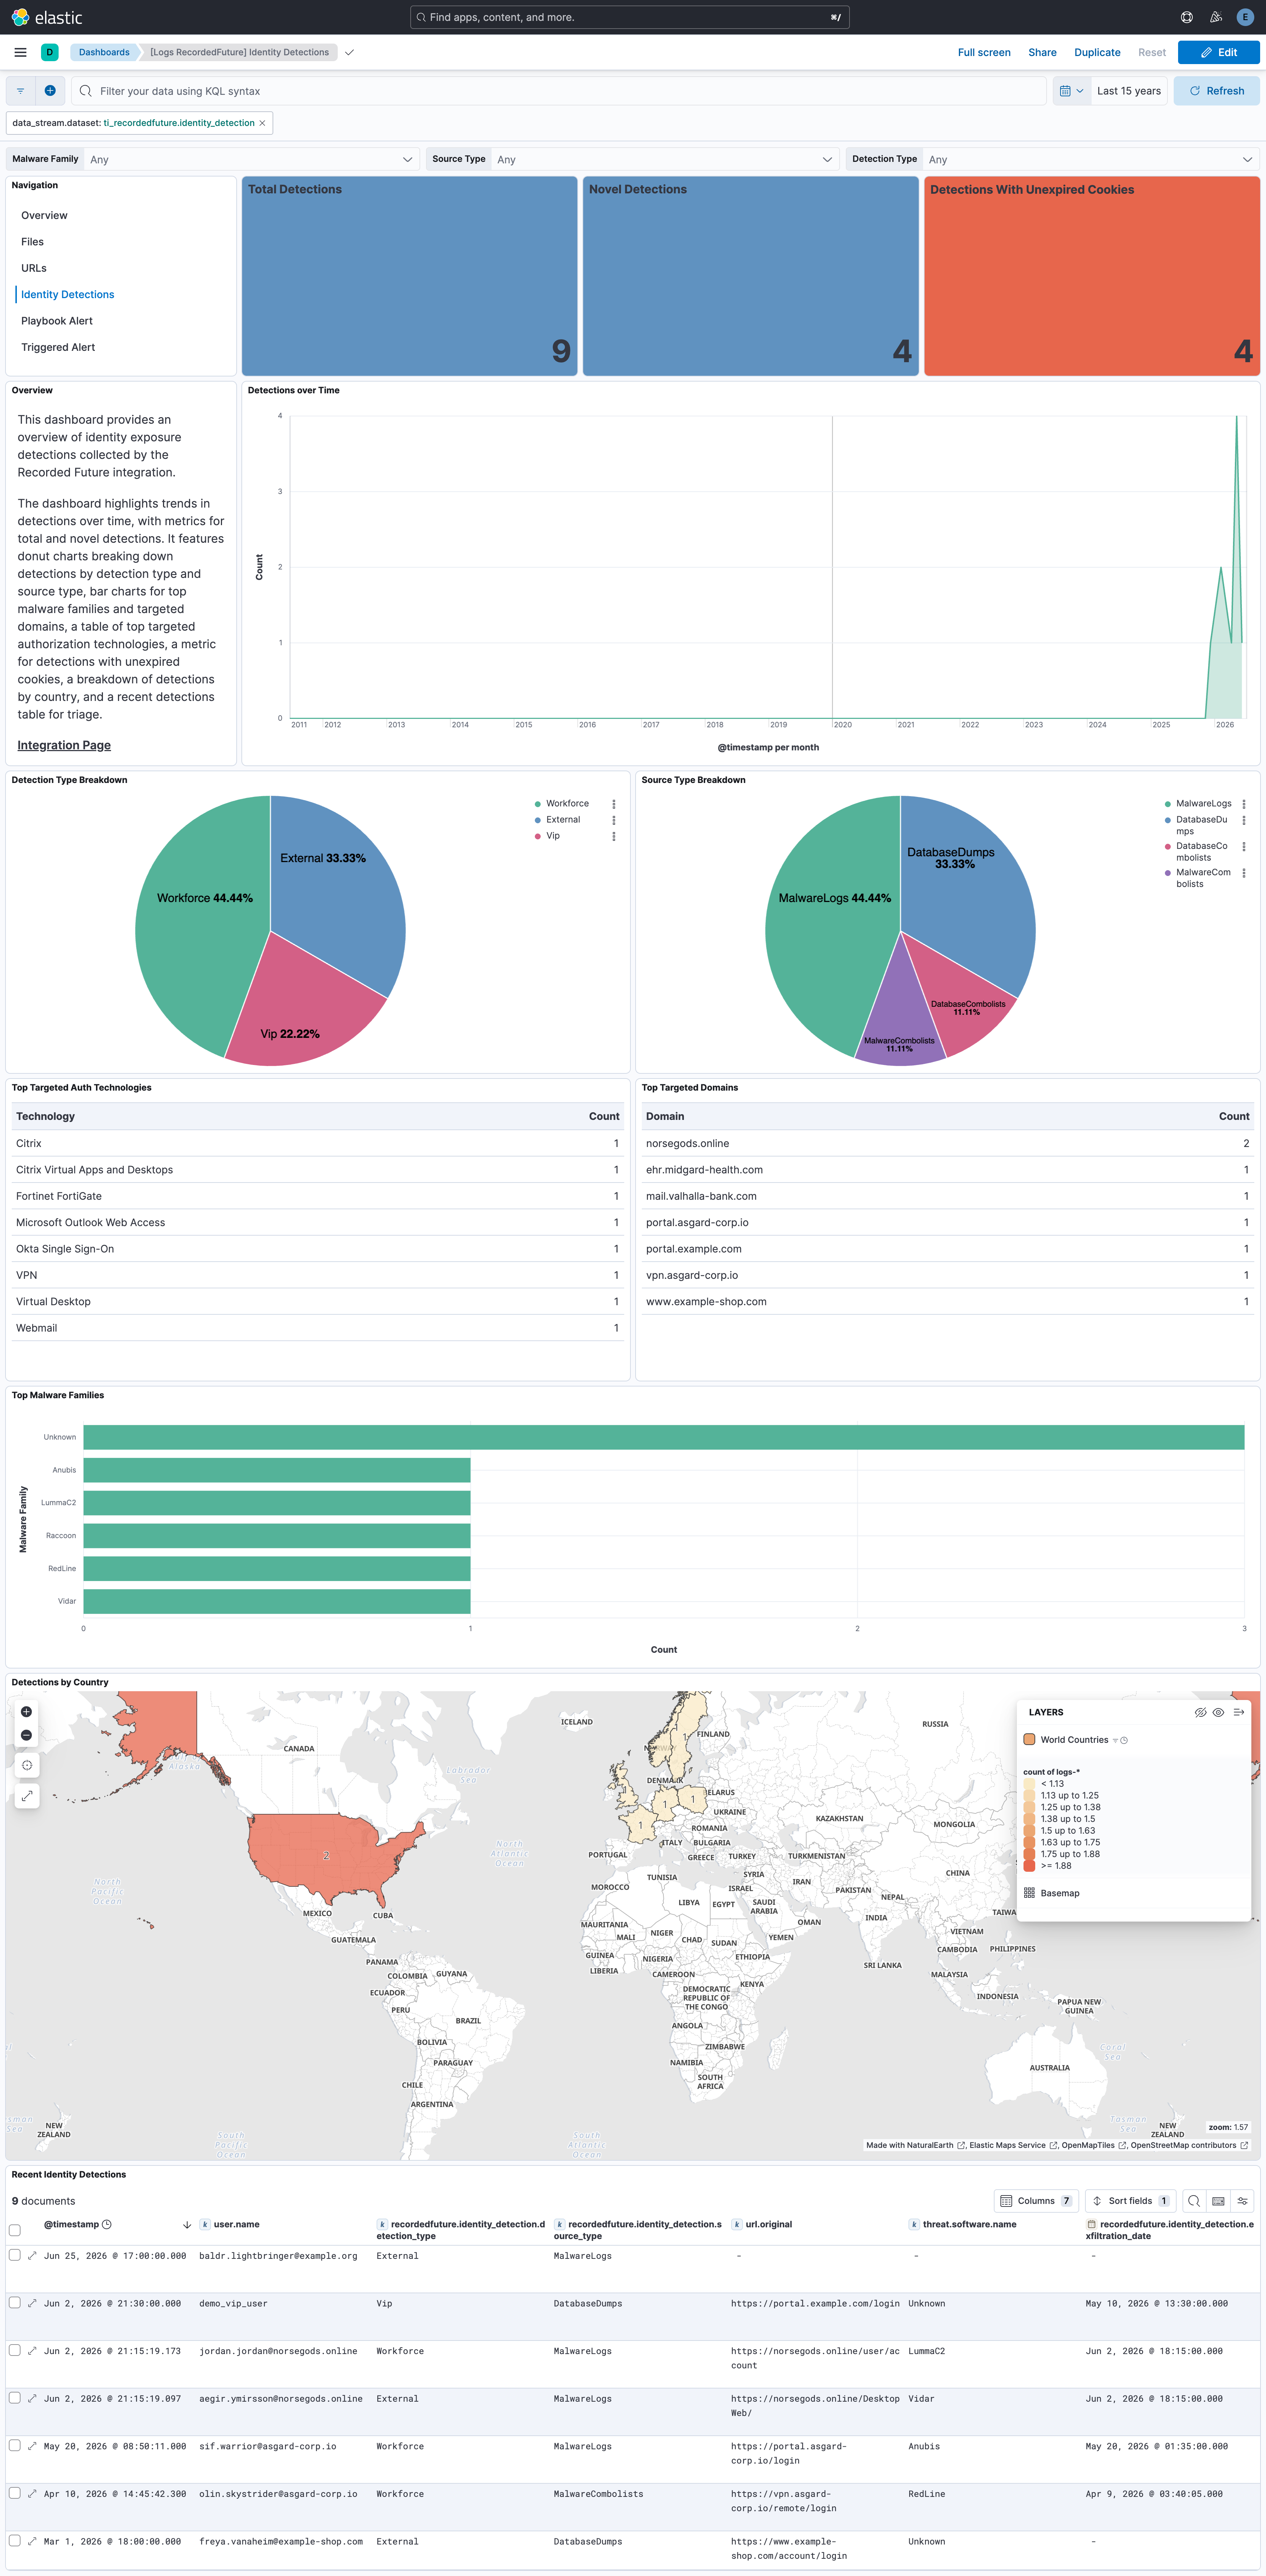Switch to Full screen mode
Image resolution: width=1266 pixels, height=2576 pixels.
tap(984, 52)
